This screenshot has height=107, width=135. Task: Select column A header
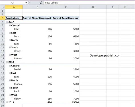point(14,7)
